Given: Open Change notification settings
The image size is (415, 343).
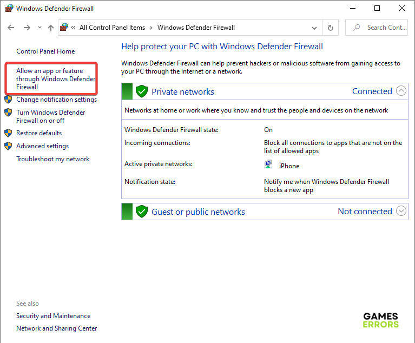Looking at the screenshot, I should point(56,100).
